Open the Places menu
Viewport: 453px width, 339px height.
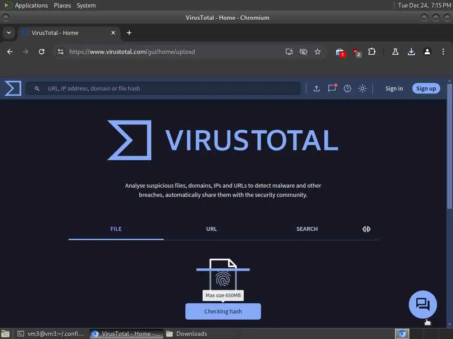(62, 5)
